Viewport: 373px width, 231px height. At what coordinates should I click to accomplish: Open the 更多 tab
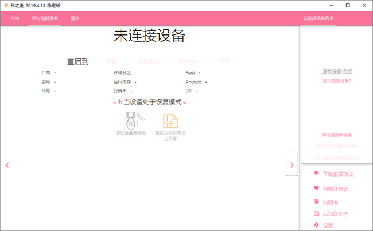(75, 18)
